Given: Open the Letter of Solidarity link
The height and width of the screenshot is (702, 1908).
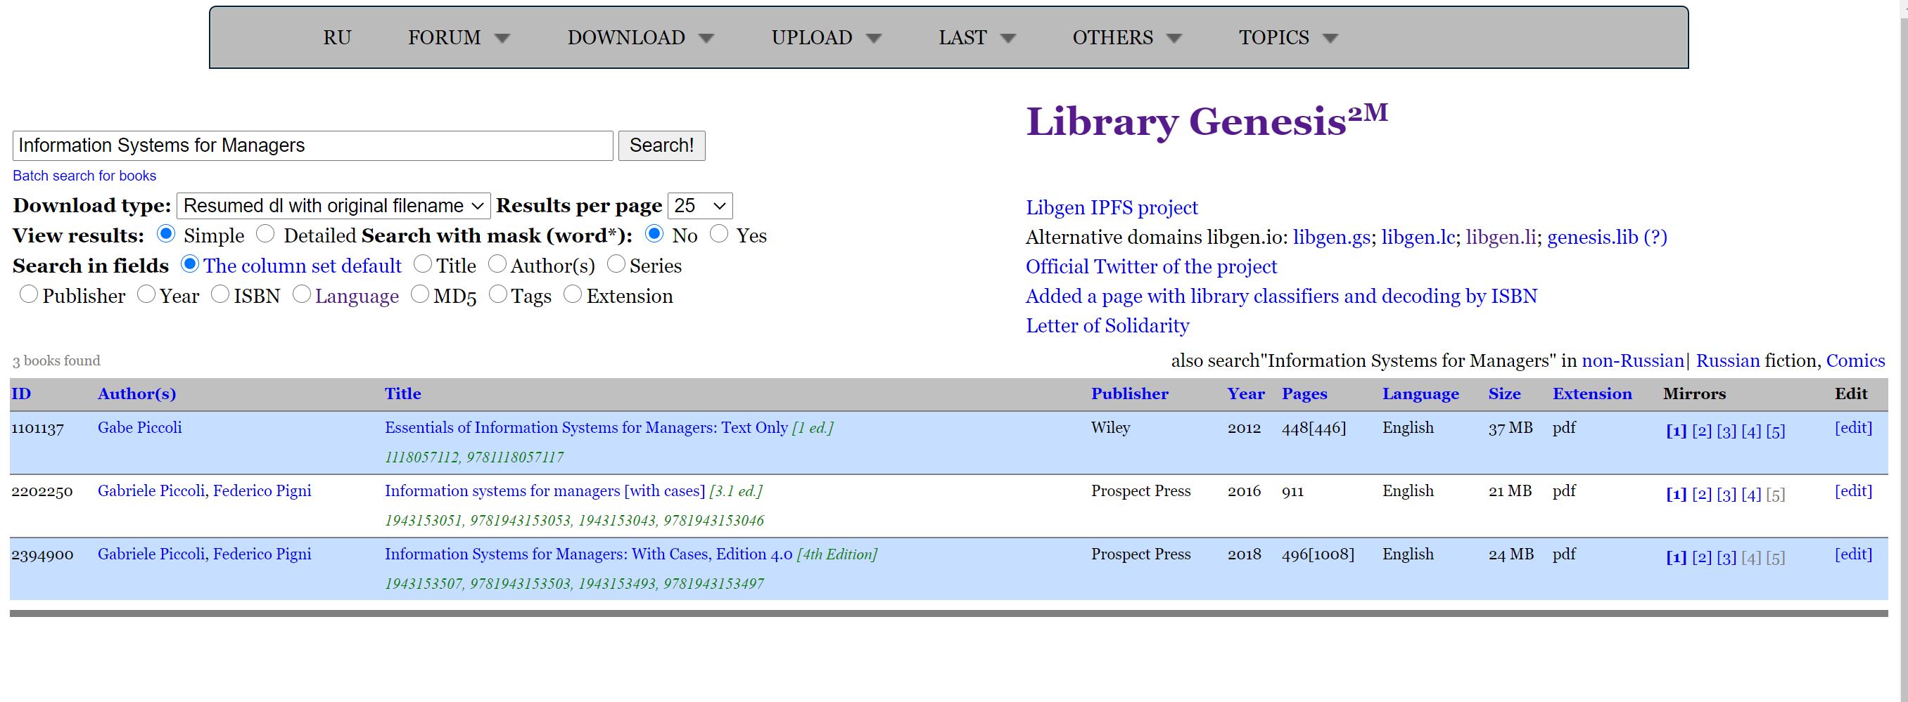Looking at the screenshot, I should coord(1107,326).
